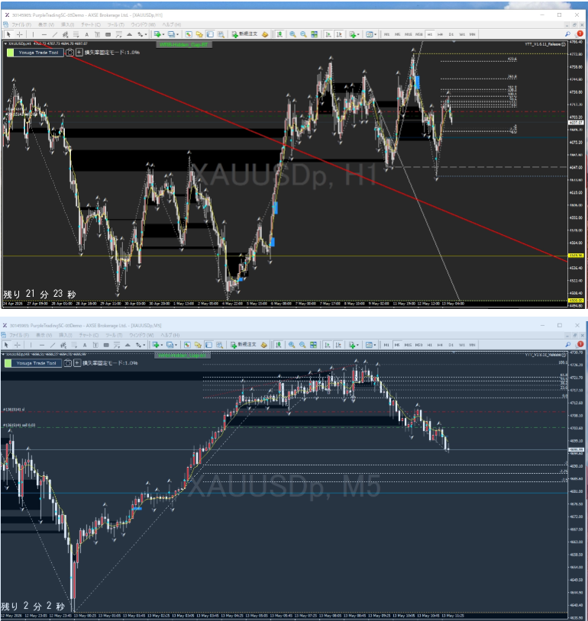Open Market Watch panel in H1 window
The image size is (588, 621).
click(189, 34)
